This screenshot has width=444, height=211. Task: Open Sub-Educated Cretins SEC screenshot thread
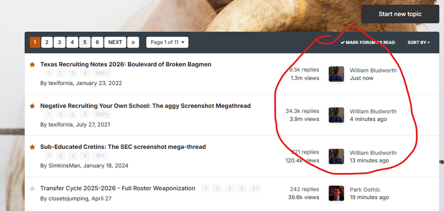point(123,146)
